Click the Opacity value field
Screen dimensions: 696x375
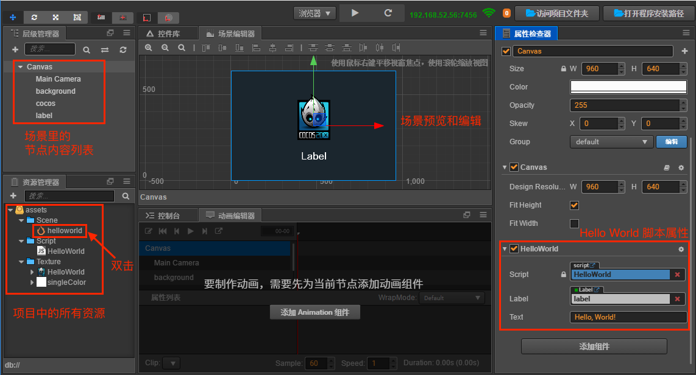pyautogui.click(x=625, y=105)
